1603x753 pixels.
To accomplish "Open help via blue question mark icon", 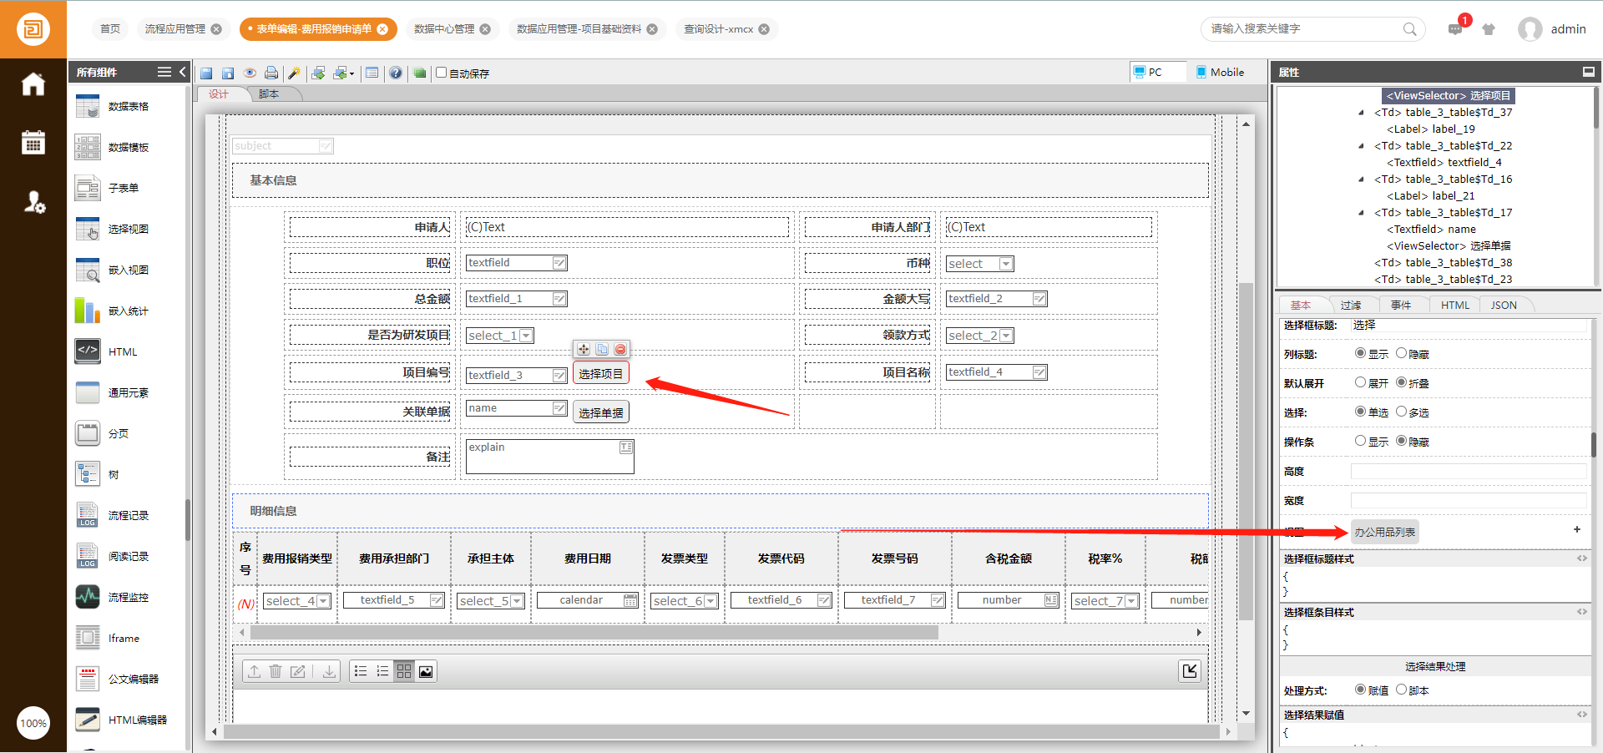I will [396, 73].
